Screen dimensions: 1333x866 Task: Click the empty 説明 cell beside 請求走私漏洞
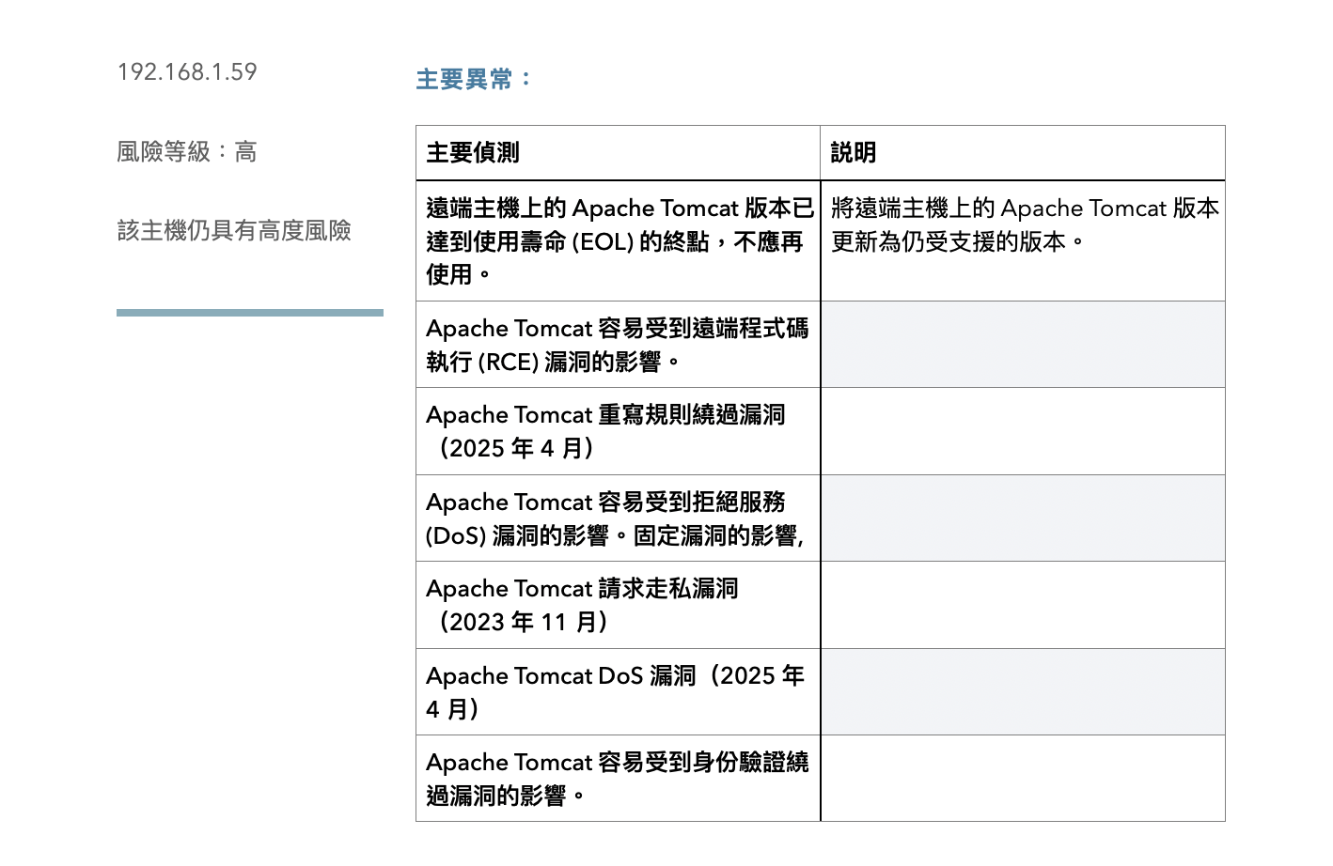pos(1023,605)
